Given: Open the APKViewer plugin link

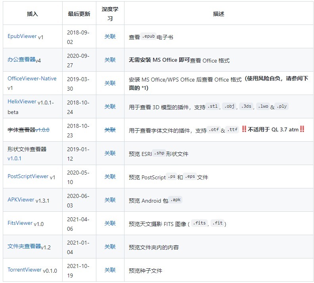Looking at the screenshot, I should click(x=21, y=200).
